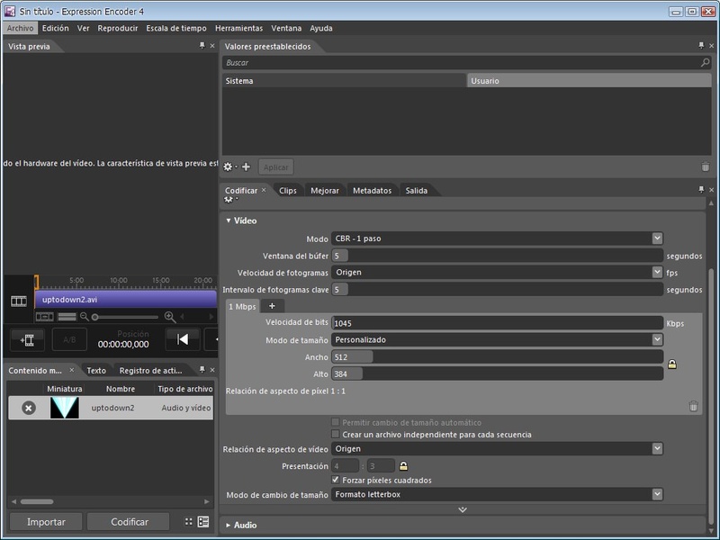Jump to the previous marker on the timeline
This screenshot has width=720, height=540.
[x=183, y=339]
